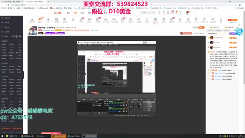Go to 首页 in Douyu navigation
This screenshot has width=245, height=138.
click(68, 13)
